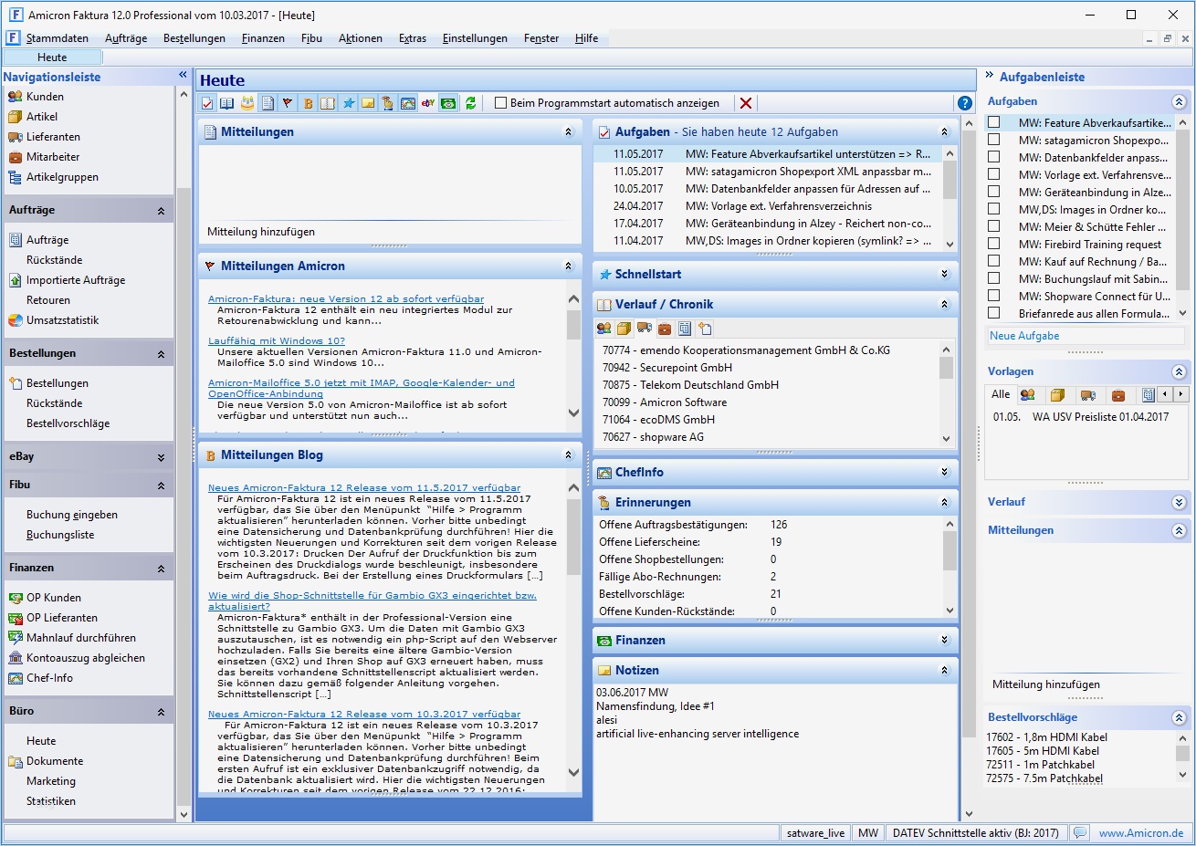Open the Einstellungen menu
The width and height of the screenshot is (1196, 846).
[x=475, y=38]
